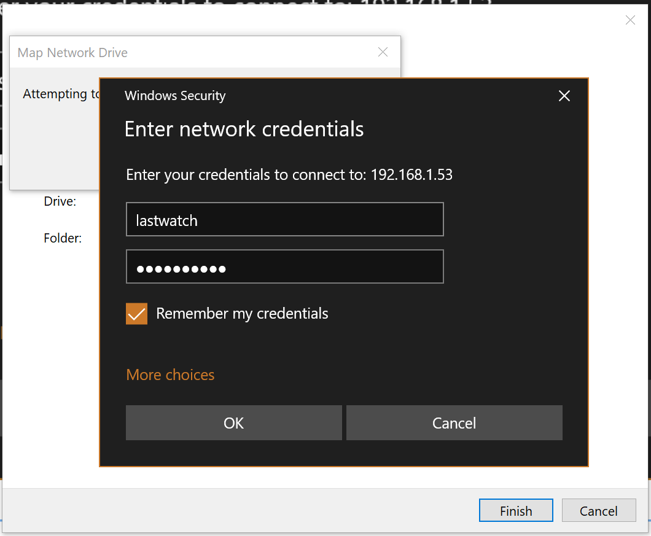This screenshot has width=651, height=536.
Task: Click the password input field
Action: [285, 266]
